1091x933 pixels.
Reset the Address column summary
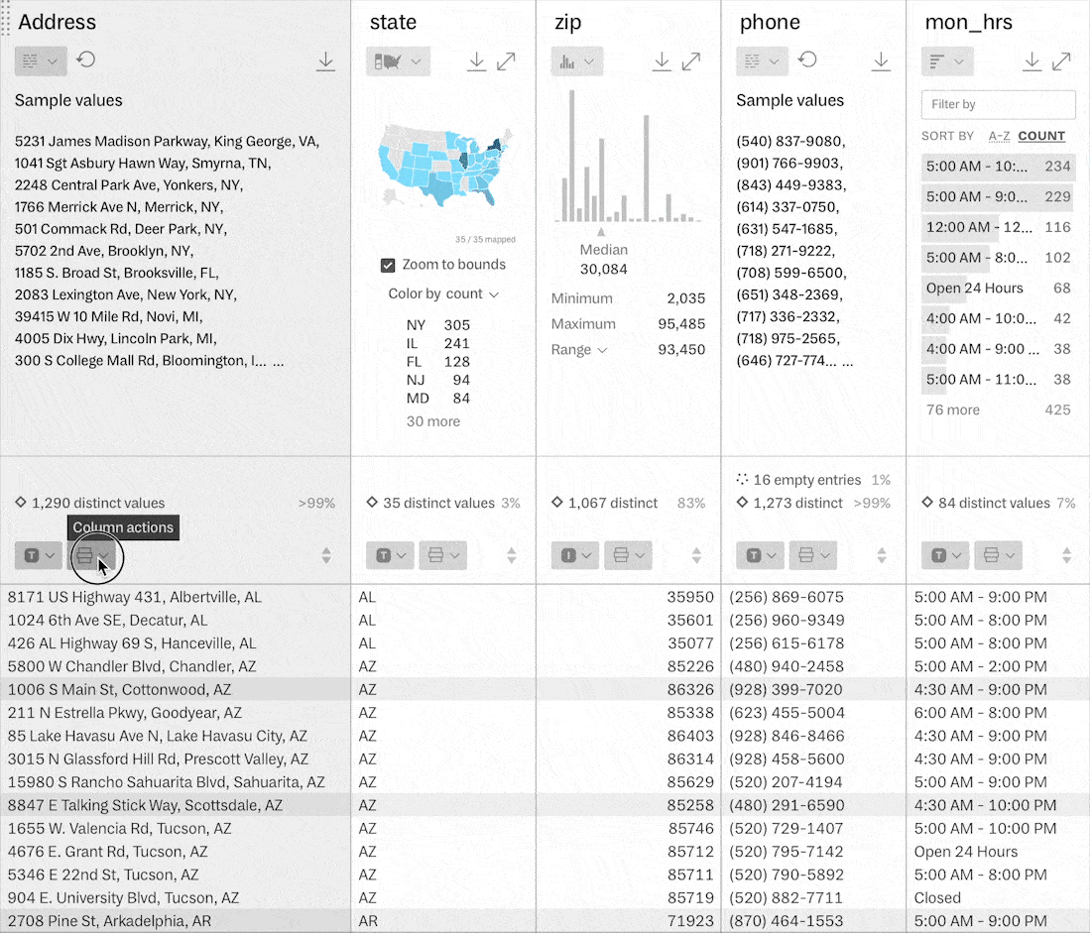coord(87,59)
